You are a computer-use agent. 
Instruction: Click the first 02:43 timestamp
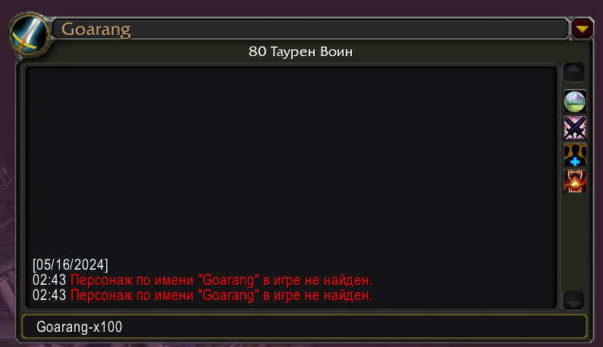(49, 280)
